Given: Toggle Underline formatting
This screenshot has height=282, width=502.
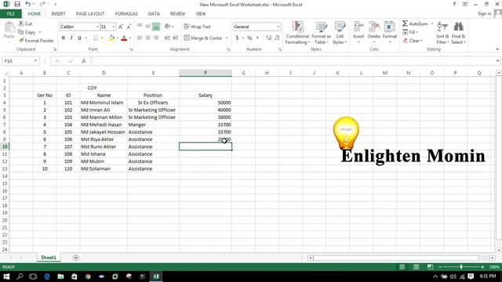Looking at the screenshot, I should tap(79, 38).
